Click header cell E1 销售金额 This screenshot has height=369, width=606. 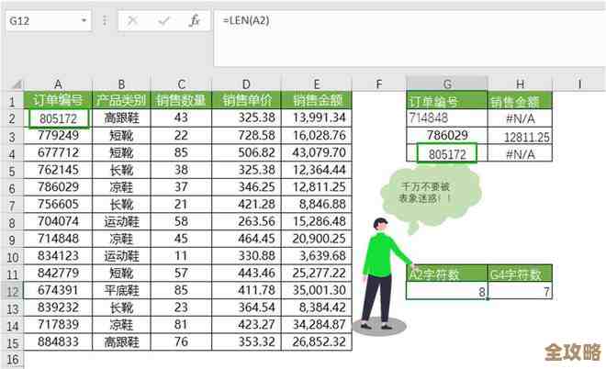point(317,100)
